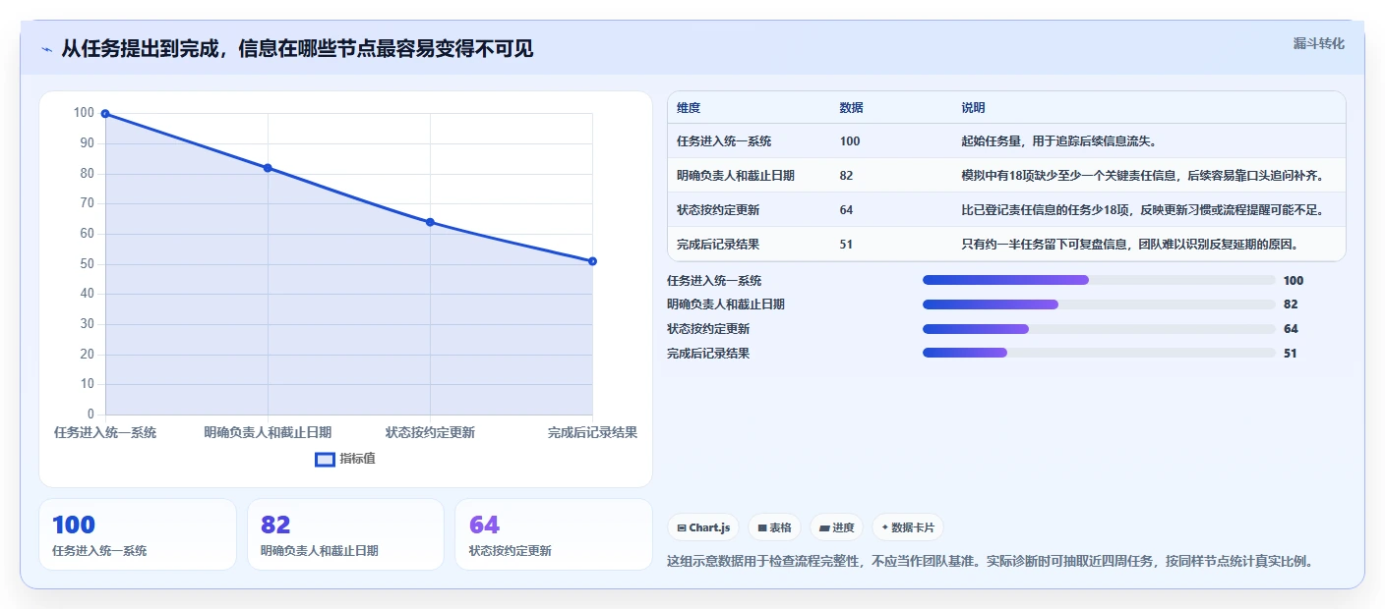This screenshot has height=609, width=1385.
Task: Click description starting with 只有约一半任务留下
Action: pyautogui.click(x=1130, y=245)
